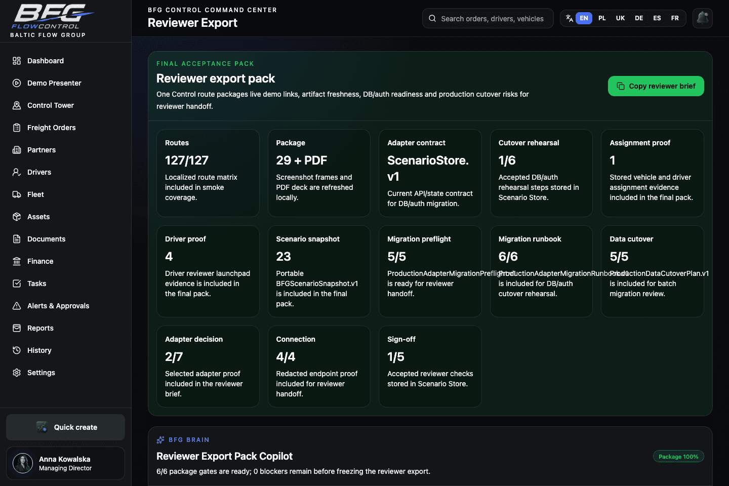Switch language to FR

tap(675, 18)
